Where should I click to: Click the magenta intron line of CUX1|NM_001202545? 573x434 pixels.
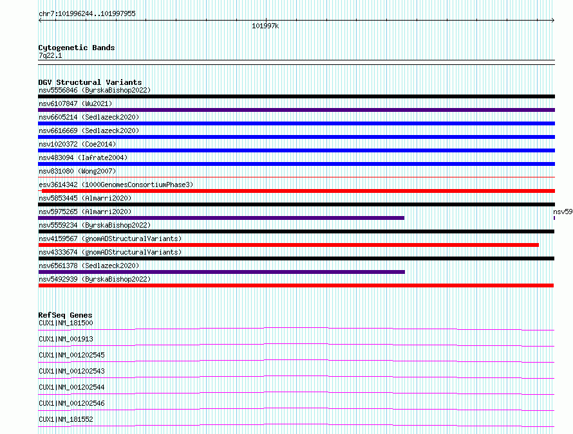(296, 360)
